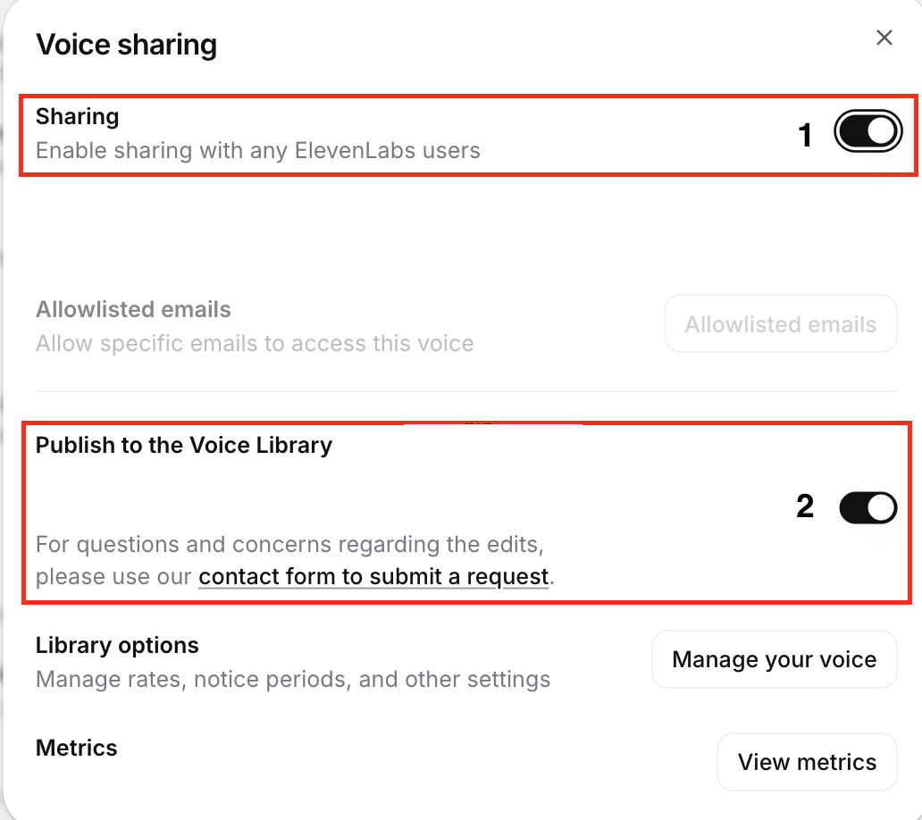Click the rates and notice periods description
This screenshot has width=922, height=820.
coord(292,679)
